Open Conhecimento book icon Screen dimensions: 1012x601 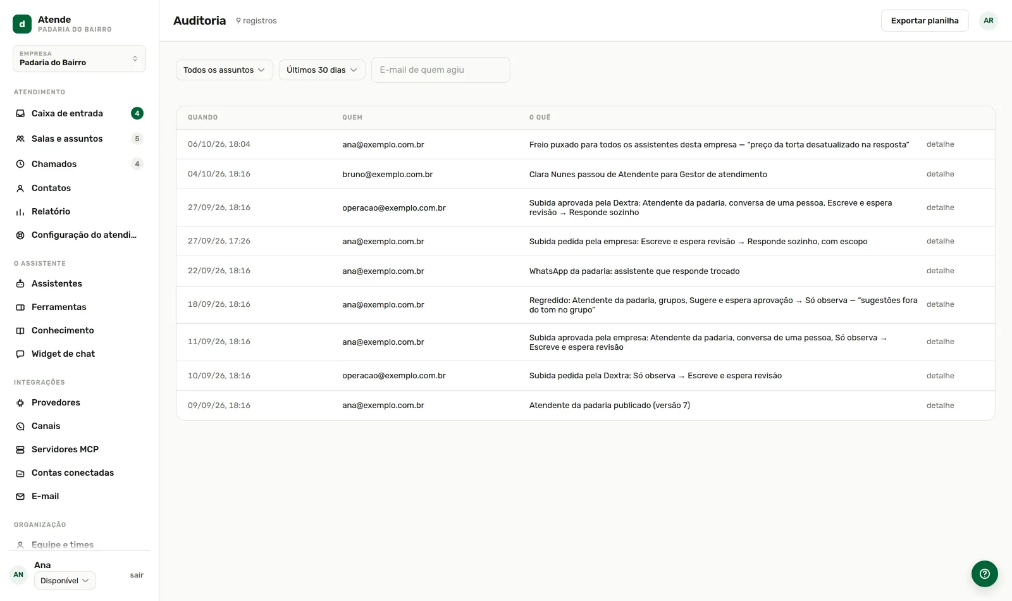[x=20, y=330]
